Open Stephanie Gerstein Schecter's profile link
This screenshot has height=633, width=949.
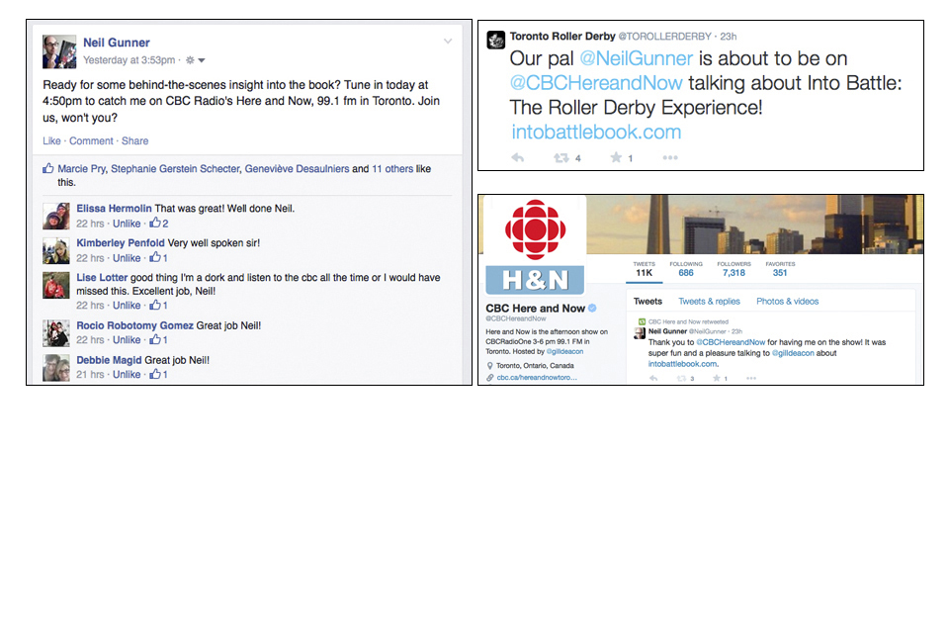(175, 168)
